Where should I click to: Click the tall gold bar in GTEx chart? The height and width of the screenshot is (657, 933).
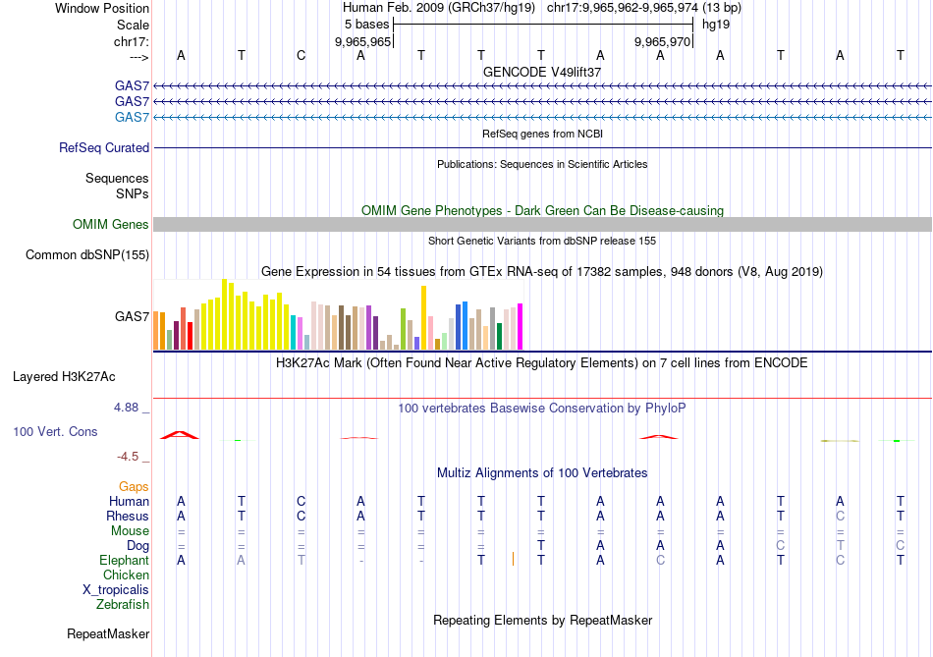423,318
